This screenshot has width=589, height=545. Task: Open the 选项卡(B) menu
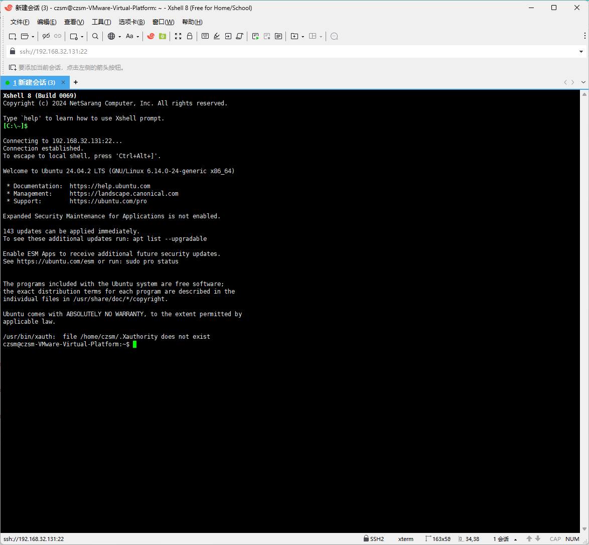[x=131, y=22]
